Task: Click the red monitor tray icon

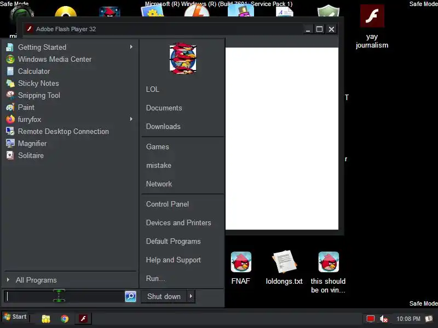Action: click(x=371, y=319)
